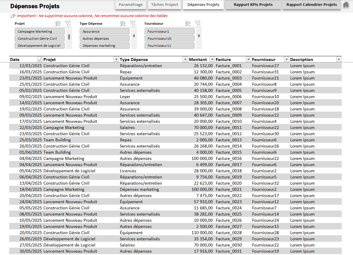This screenshot has height=255, width=353.
Task: Switch to the Paramétrage tab
Action: [131, 5]
